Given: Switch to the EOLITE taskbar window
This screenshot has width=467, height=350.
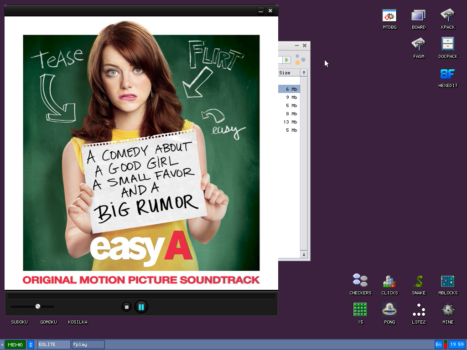Looking at the screenshot, I should coord(54,345).
